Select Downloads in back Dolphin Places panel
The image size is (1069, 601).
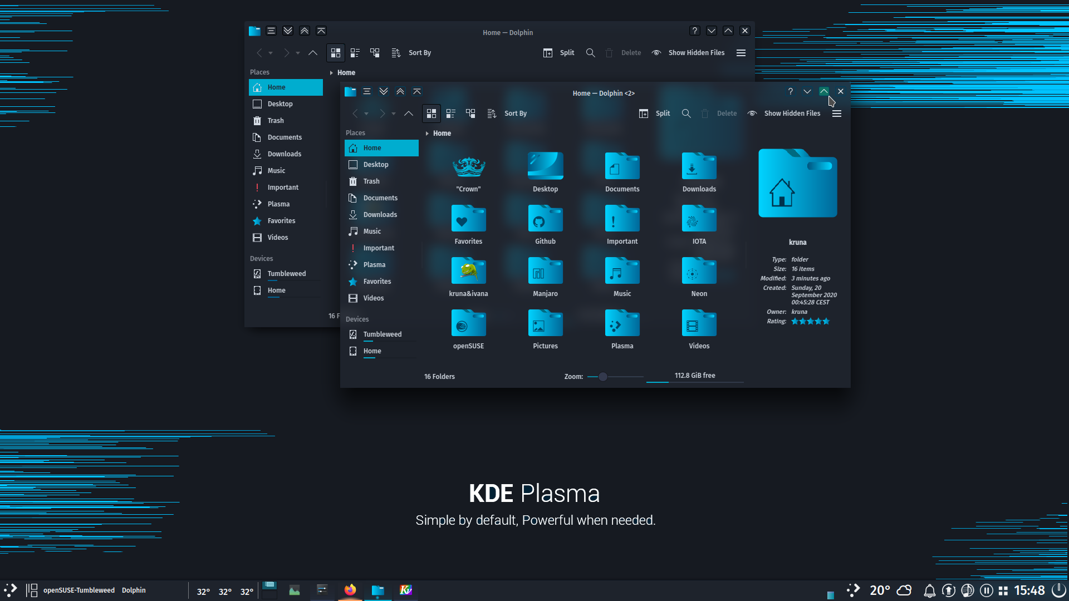coord(286,154)
